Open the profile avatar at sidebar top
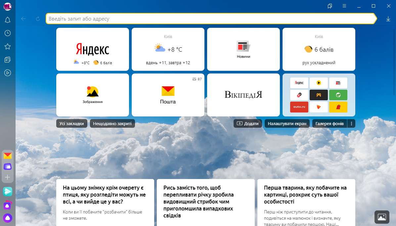The image size is (396, 226). pyautogui.click(x=8, y=7)
